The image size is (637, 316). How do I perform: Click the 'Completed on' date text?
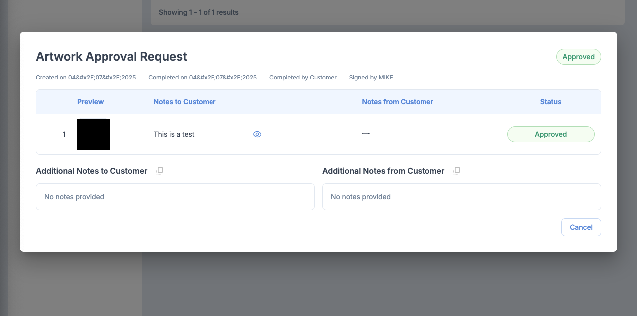pyautogui.click(x=202, y=78)
